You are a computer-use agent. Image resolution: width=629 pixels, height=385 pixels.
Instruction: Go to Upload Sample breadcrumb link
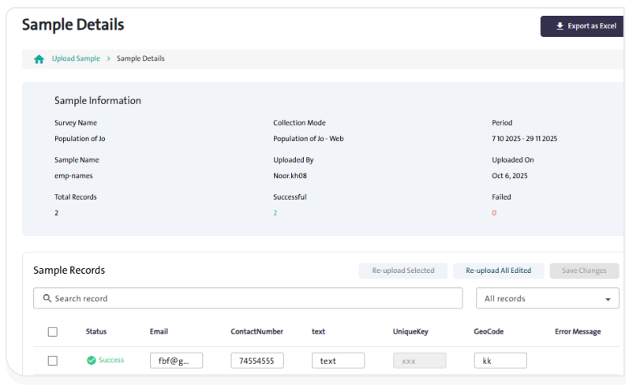(76, 59)
